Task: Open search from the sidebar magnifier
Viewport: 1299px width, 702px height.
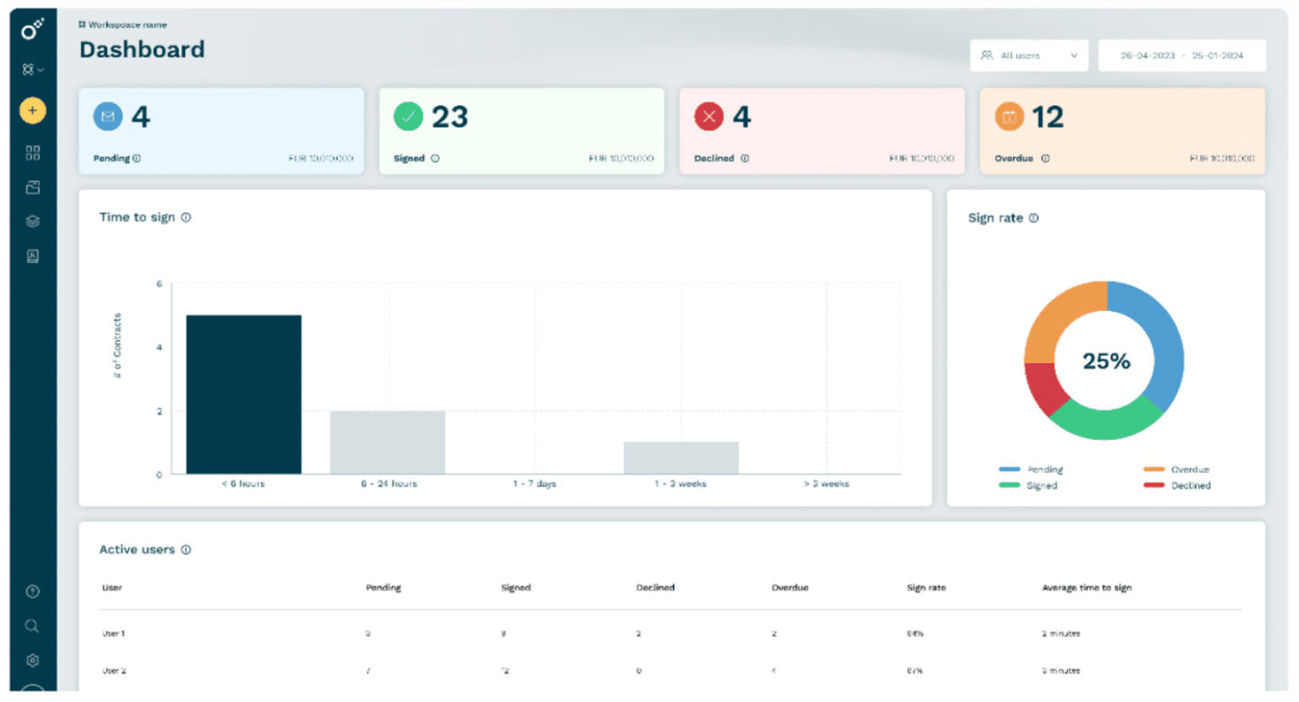Action: pyautogui.click(x=32, y=625)
